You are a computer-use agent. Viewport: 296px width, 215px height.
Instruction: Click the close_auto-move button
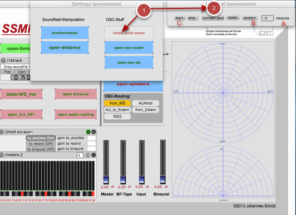(129, 33)
